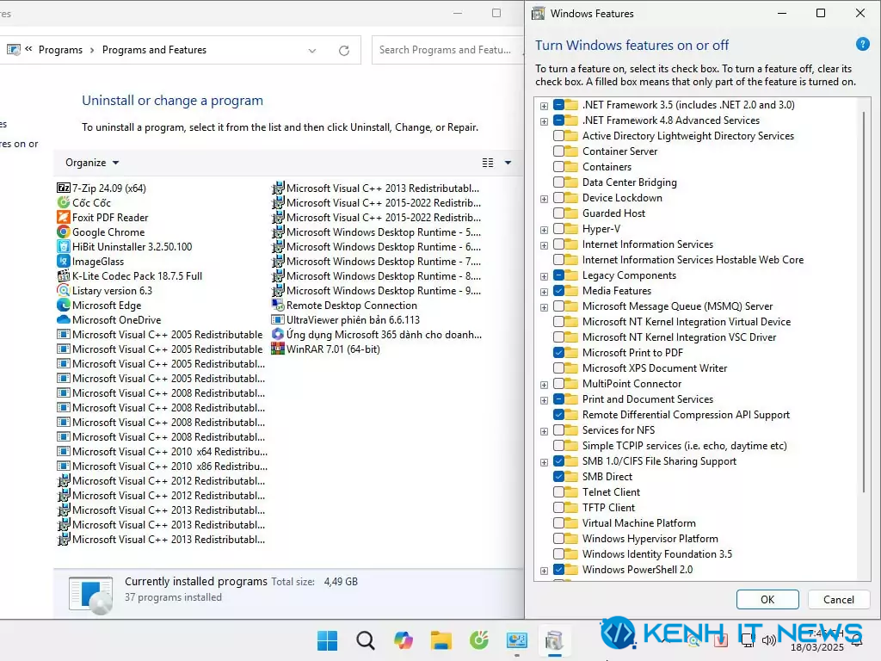The width and height of the screenshot is (881, 661).
Task: Click the K-Lite Codec Pack icon
Action: coord(64,275)
